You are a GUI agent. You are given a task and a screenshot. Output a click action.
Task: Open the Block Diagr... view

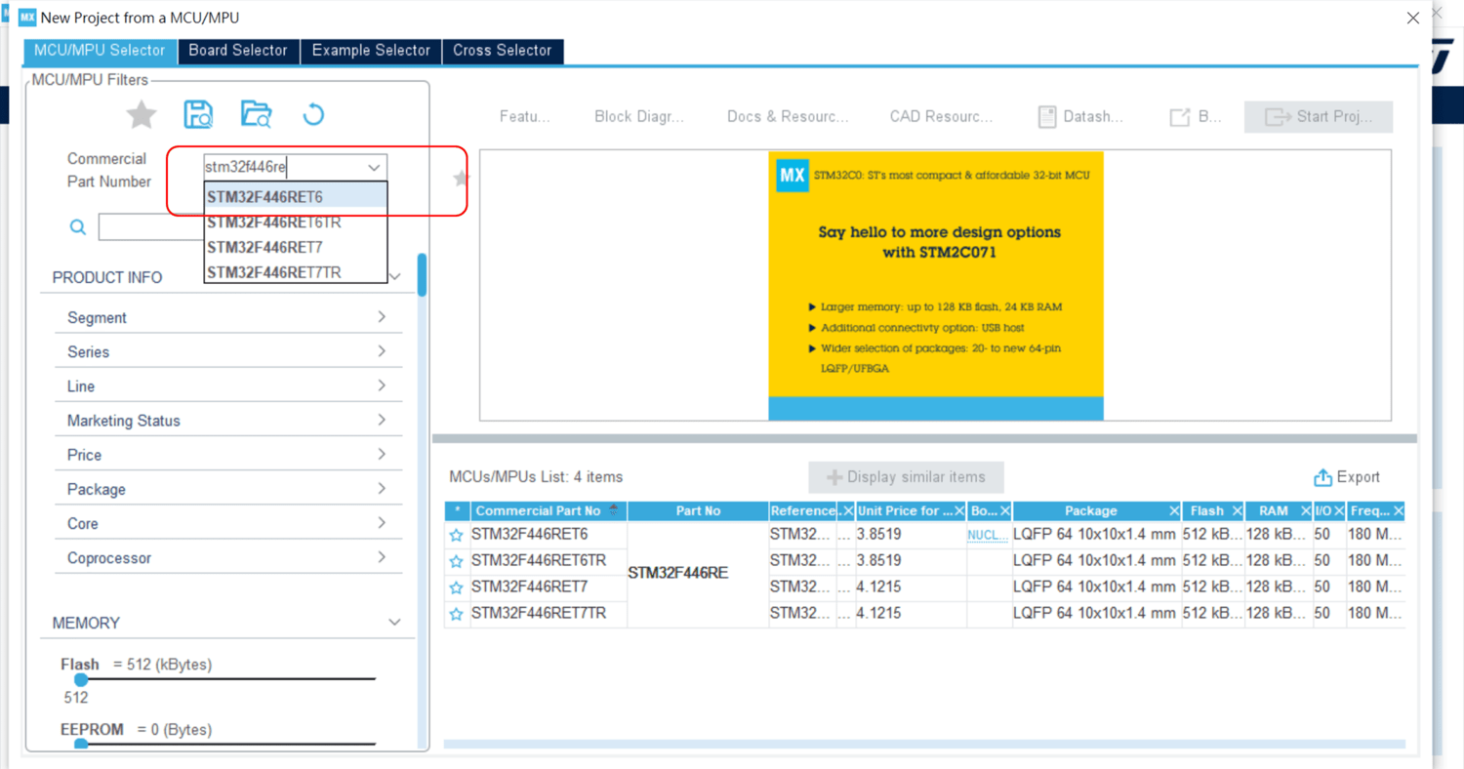coord(639,116)
